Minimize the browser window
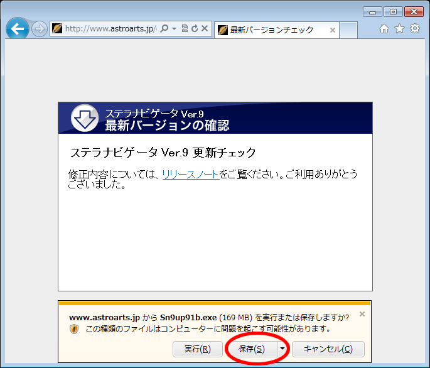Image resolution: width=430 pixels, height=368 pixels. pyautogui.click(x=372, y=12)
